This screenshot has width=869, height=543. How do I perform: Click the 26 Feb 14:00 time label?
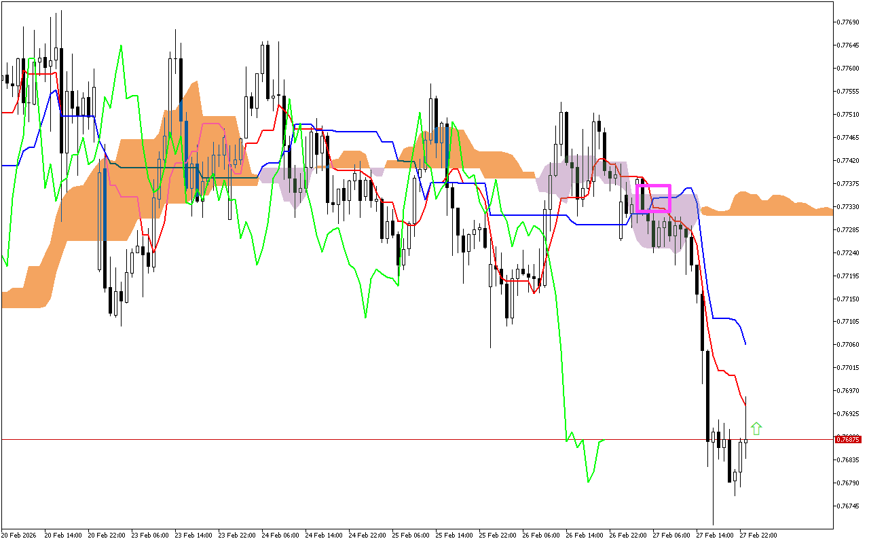[585, 535]
